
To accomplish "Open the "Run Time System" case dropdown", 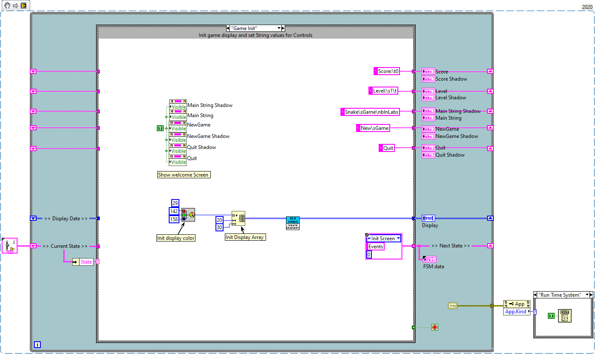I will 587,295.
